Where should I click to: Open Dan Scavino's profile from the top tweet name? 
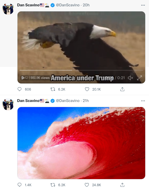pyautogui.click(x=28, y=5)
